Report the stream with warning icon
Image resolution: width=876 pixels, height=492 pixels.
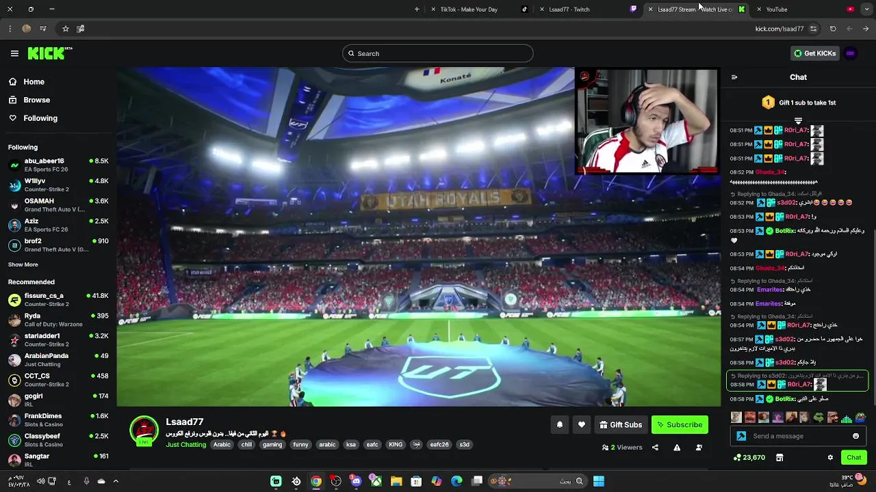[677, 448]
